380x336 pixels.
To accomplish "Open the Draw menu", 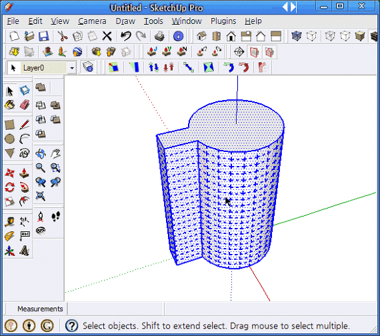I will (125, 21).
